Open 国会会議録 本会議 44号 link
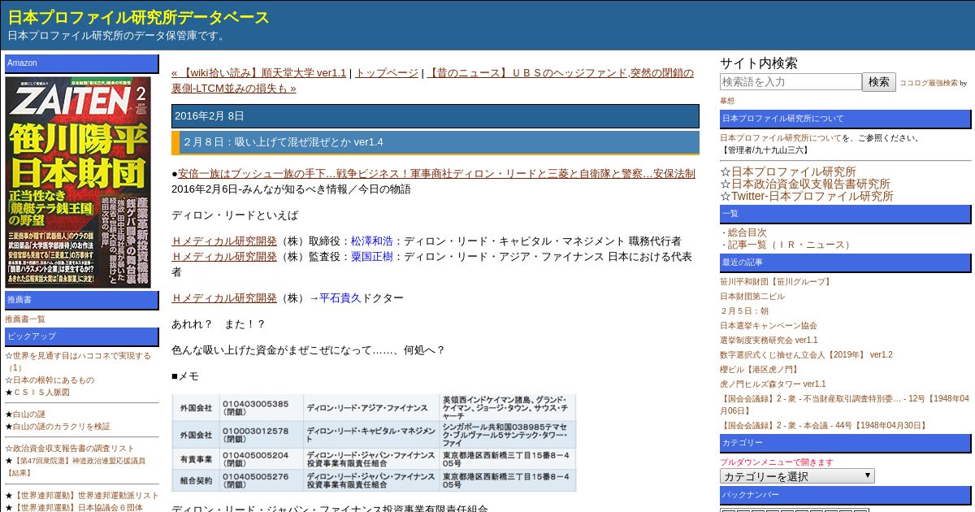 pyautogui.click(x=824, y=425)
